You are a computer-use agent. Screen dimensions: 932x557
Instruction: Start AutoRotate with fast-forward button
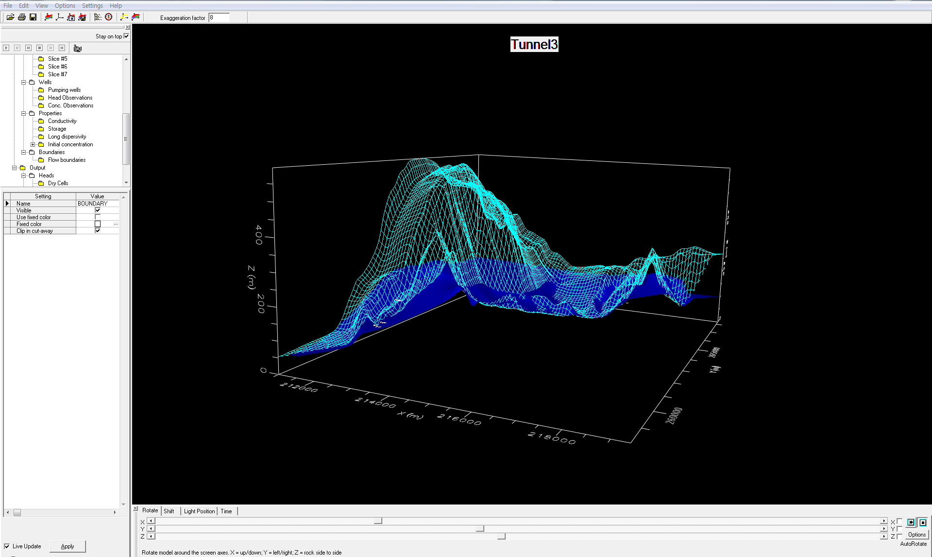coord(911,522)
